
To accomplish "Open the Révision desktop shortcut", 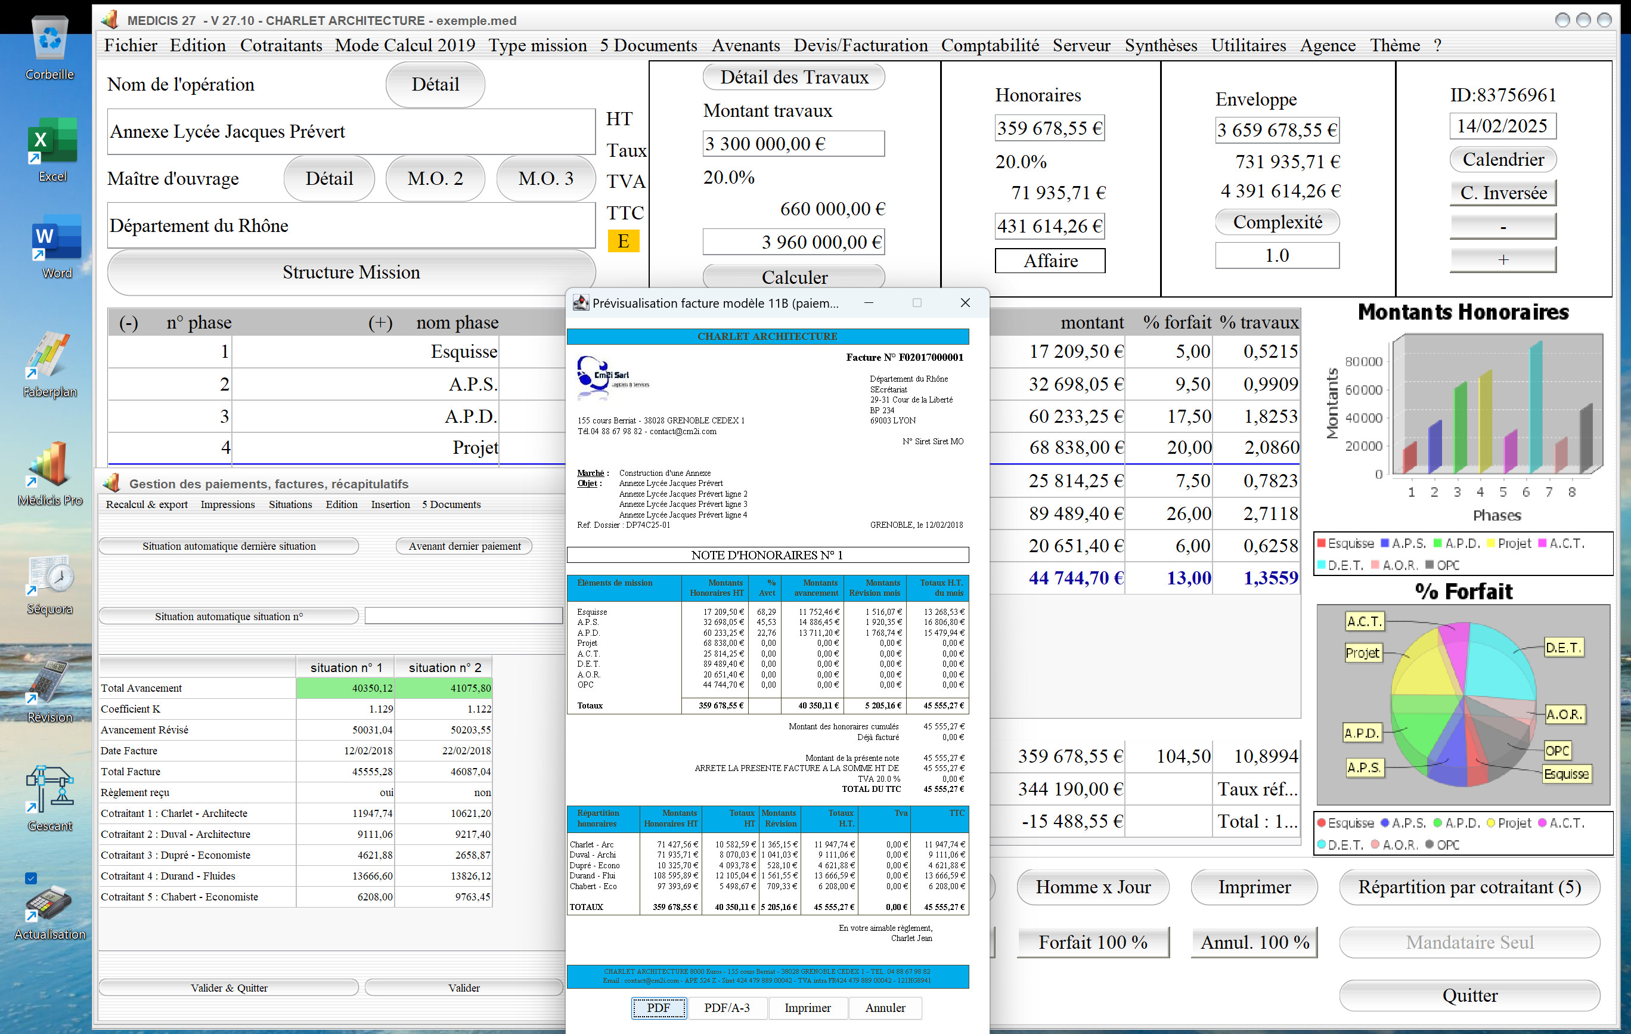I will pyautogui.click(x=49, y=691).
